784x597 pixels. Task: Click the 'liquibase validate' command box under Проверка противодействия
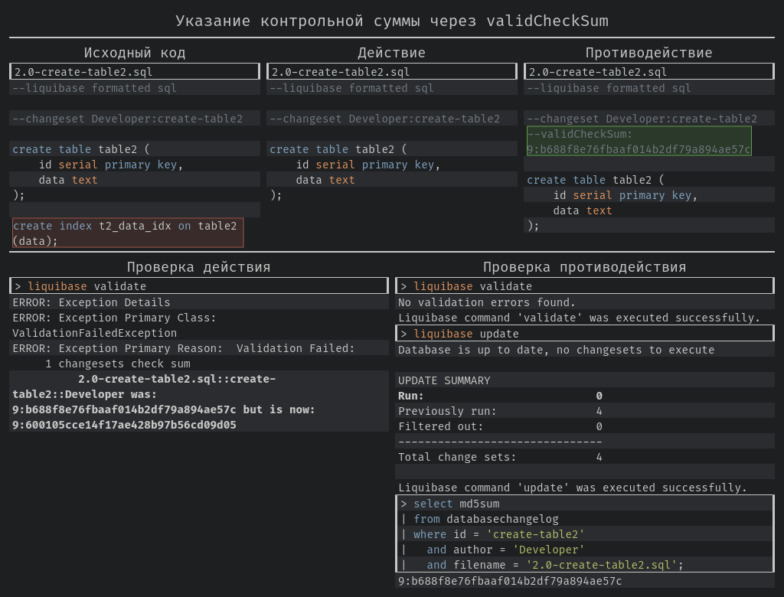585,286
